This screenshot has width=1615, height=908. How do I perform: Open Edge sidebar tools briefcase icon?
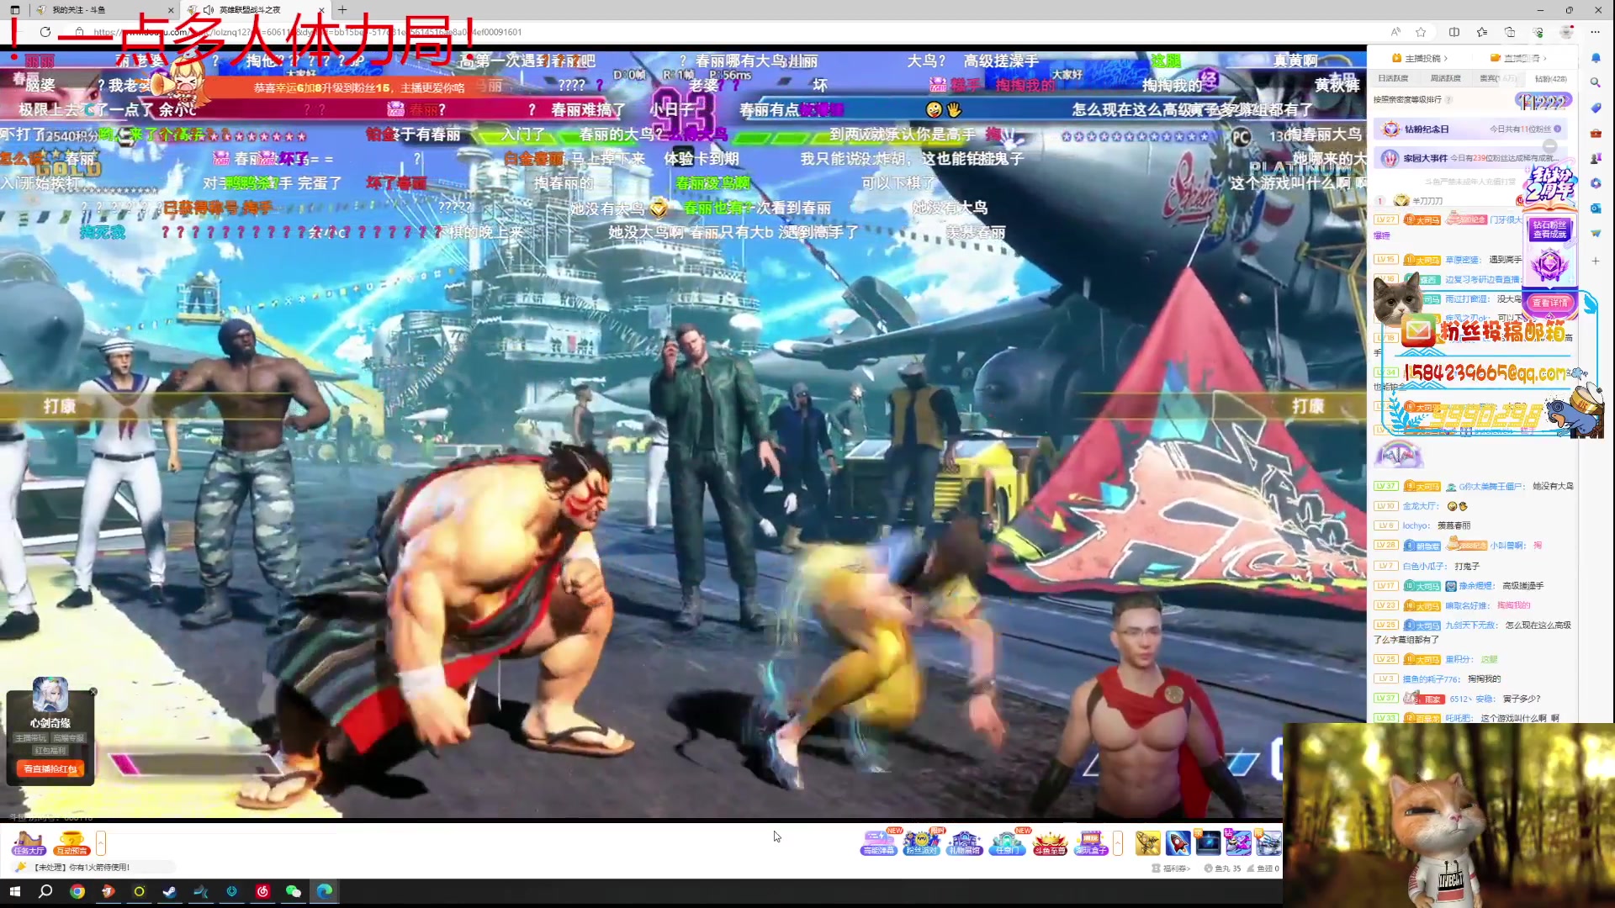coord(1596,133)
